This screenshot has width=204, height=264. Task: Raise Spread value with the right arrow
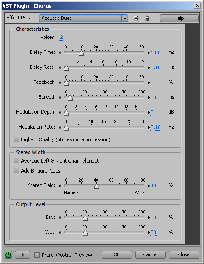[x=149, y=97]
